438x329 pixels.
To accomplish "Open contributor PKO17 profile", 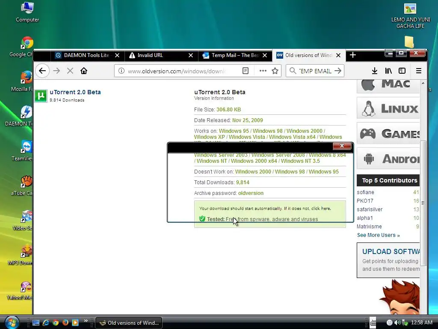I will coord(365,201).
